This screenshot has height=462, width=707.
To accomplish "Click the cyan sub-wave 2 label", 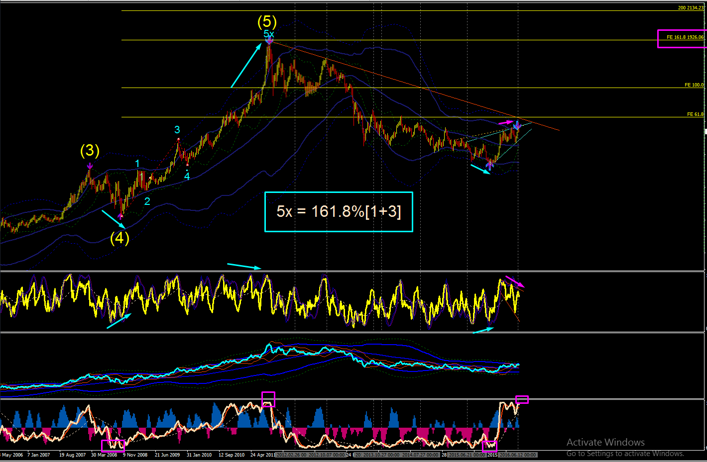I will coord(147,201).
